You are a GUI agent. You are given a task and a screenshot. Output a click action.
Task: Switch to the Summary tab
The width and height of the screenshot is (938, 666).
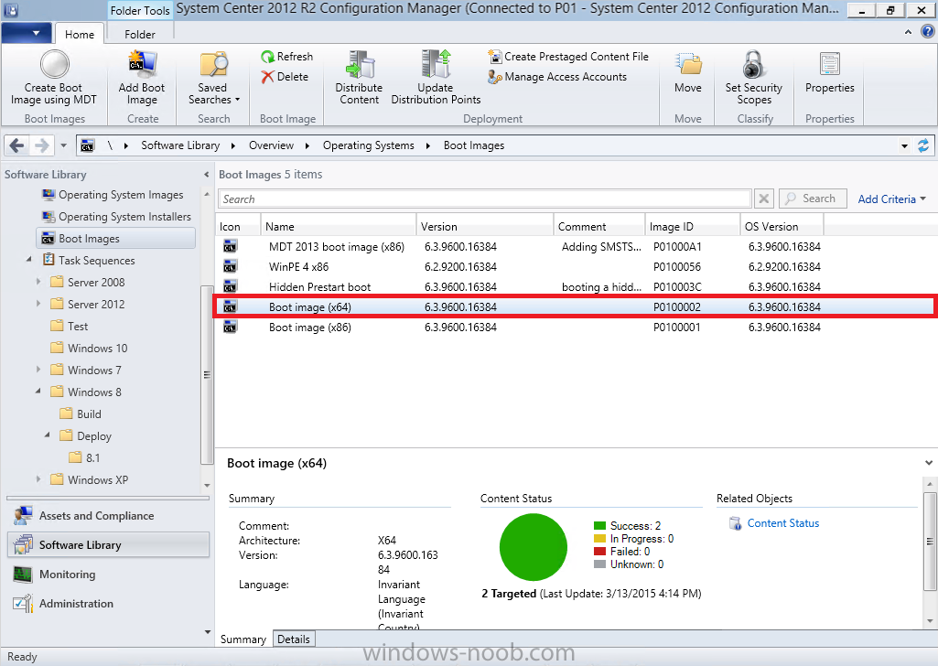(243, 639)
